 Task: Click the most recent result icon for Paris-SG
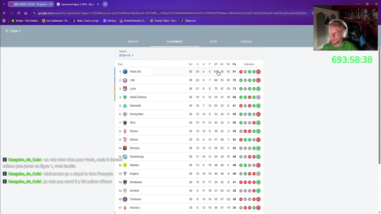(258, 72)
